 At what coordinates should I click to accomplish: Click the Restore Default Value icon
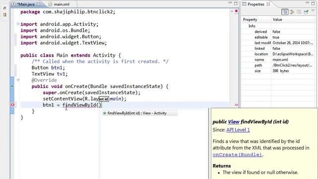[299, 12]
